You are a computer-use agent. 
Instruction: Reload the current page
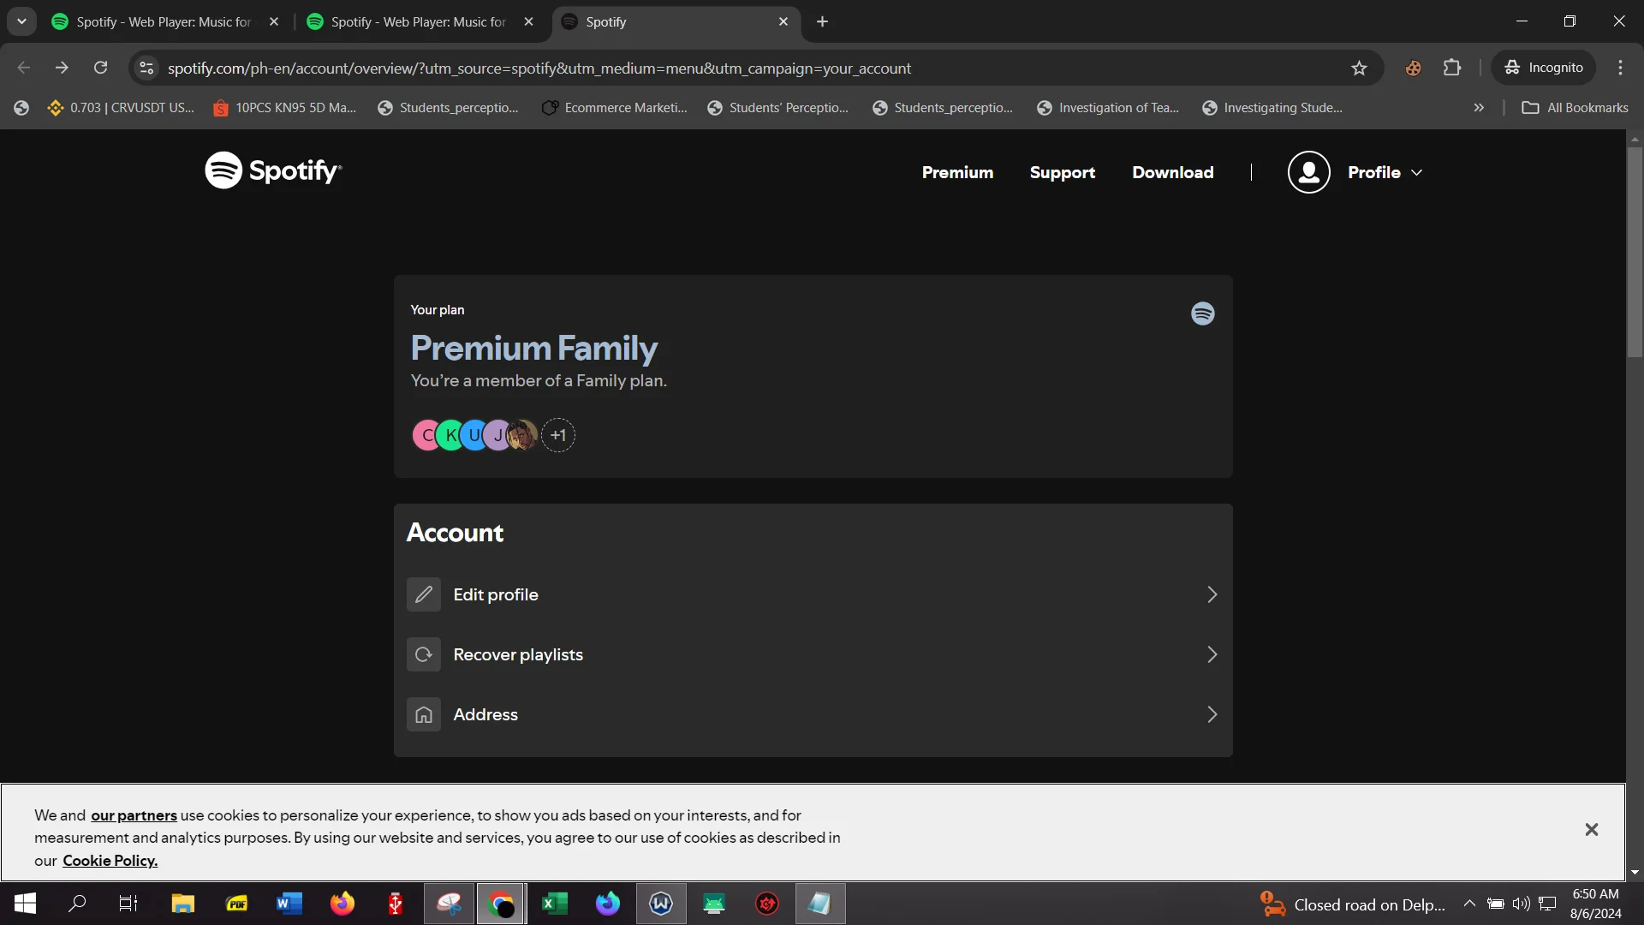(100, 68)
